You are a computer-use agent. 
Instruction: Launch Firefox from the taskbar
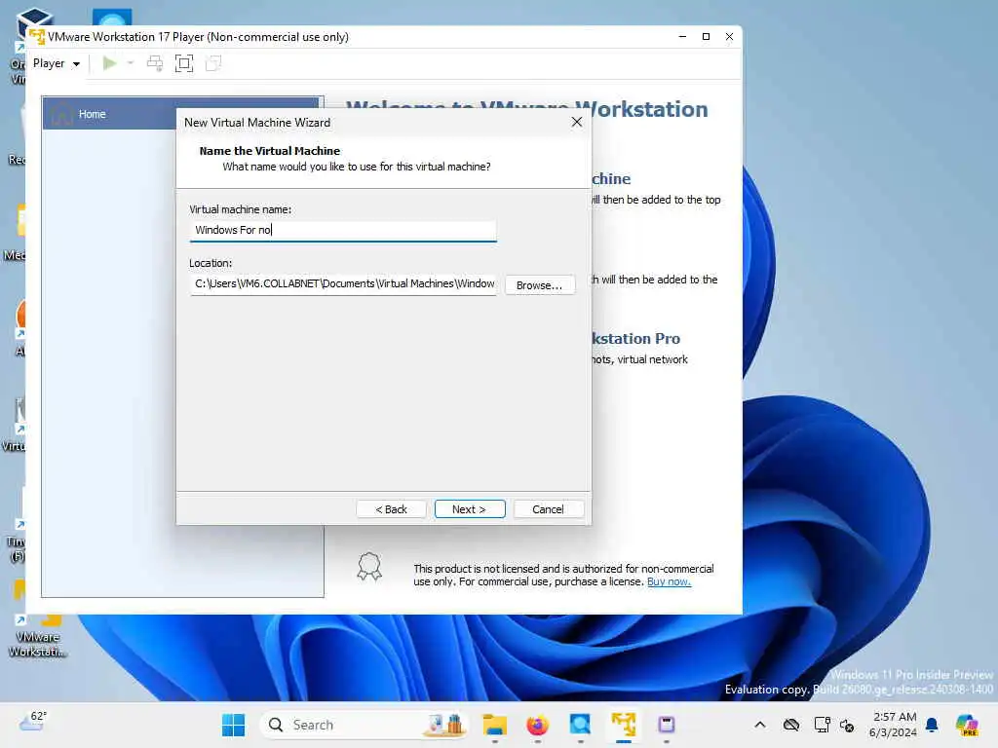click(x=538, y=725)
